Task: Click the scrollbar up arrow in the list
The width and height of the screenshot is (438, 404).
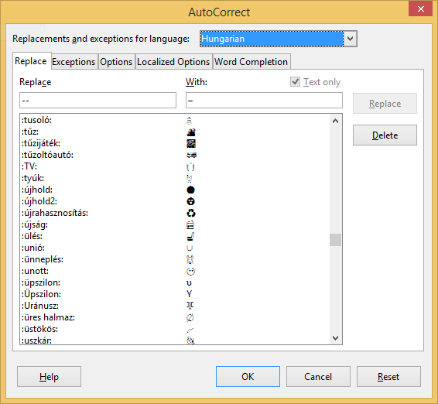Action: pyautogui.click(x=336, y=121)
